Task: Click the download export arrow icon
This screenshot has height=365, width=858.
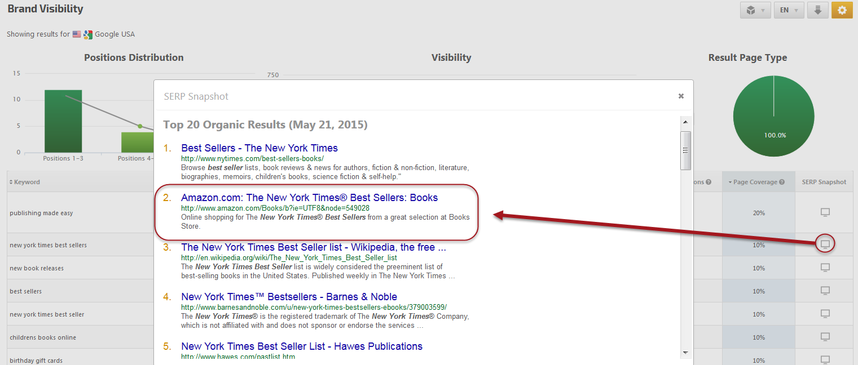Action: (817, 10)
